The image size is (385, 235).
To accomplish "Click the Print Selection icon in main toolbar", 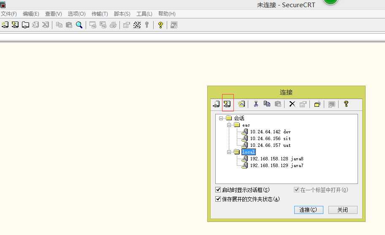I will tap(103, 25).
